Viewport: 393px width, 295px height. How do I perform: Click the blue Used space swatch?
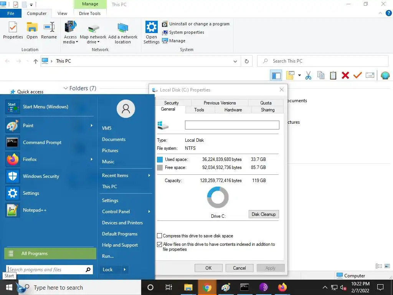(x=160, y=159)
